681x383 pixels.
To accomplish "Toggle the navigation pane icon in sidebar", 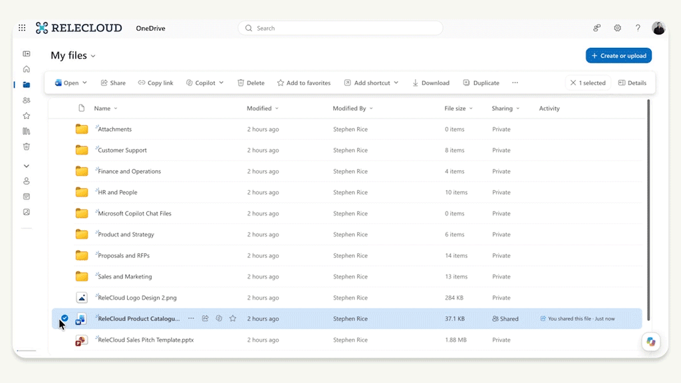I will click(x=27, y=54).
